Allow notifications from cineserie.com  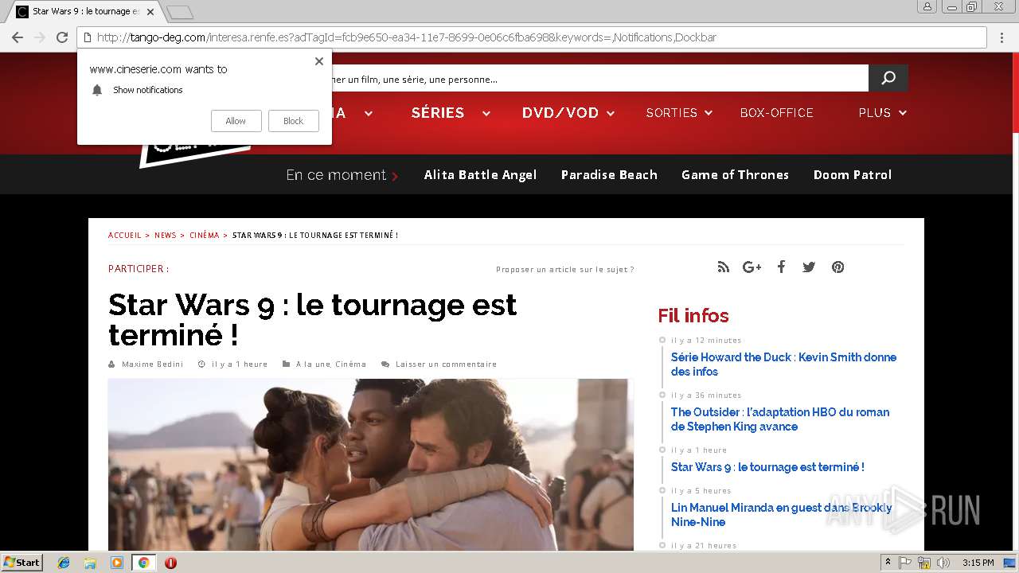(x=236, y=121)
